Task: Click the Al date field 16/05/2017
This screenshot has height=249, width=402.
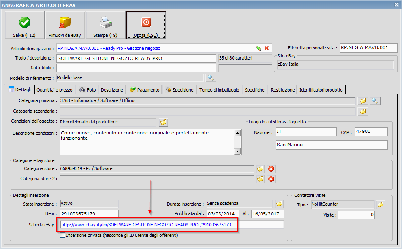Action: point(267,214)
